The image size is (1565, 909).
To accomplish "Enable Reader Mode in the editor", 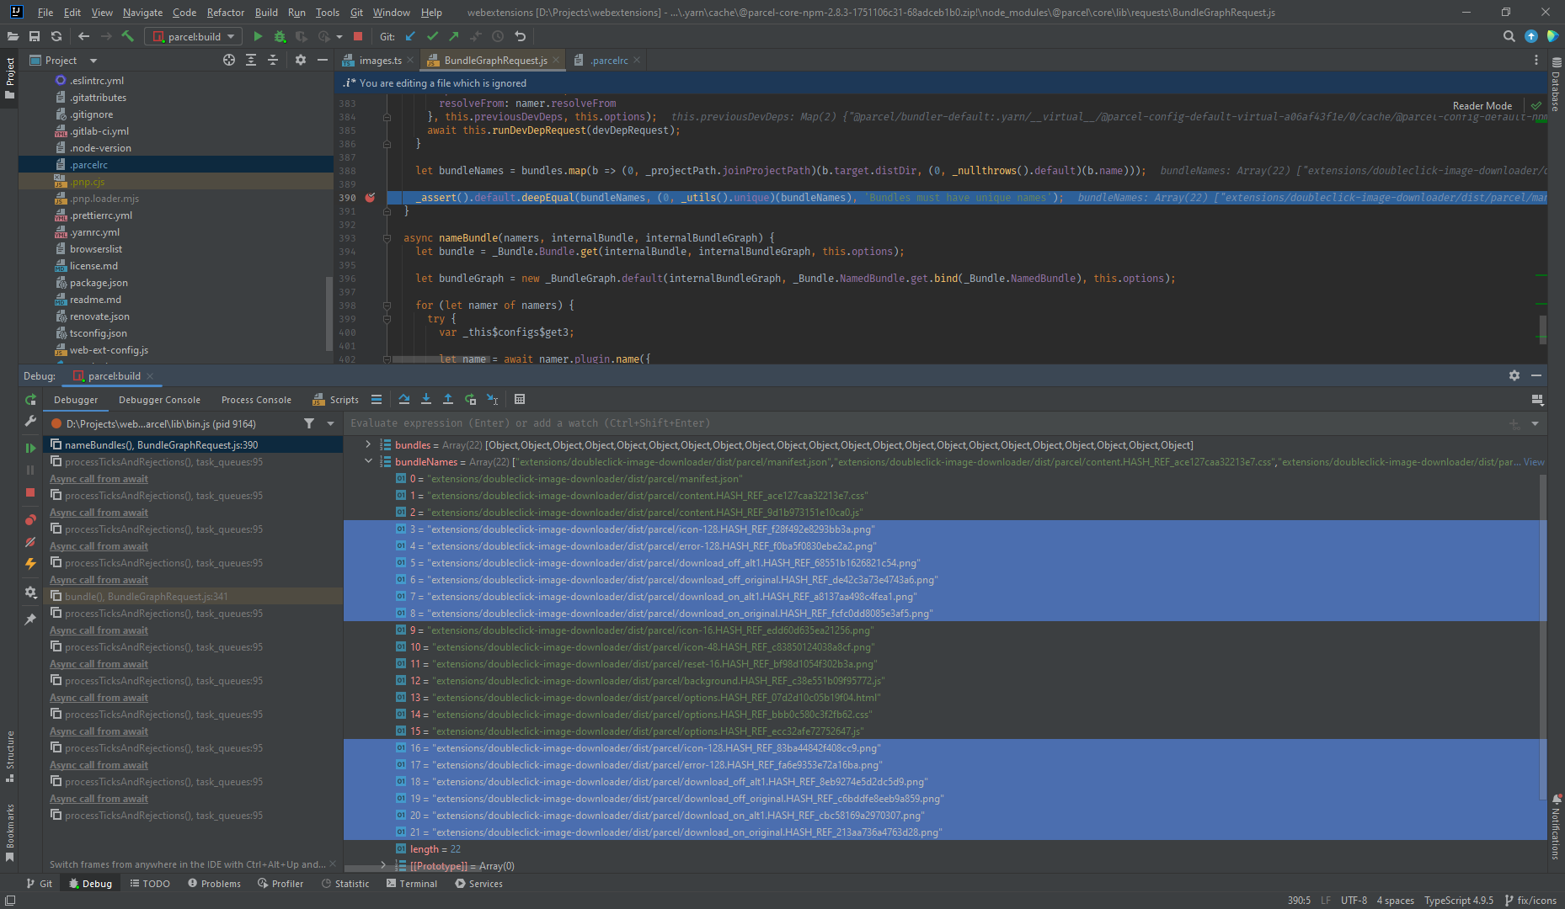I will tap(1482, 105).
